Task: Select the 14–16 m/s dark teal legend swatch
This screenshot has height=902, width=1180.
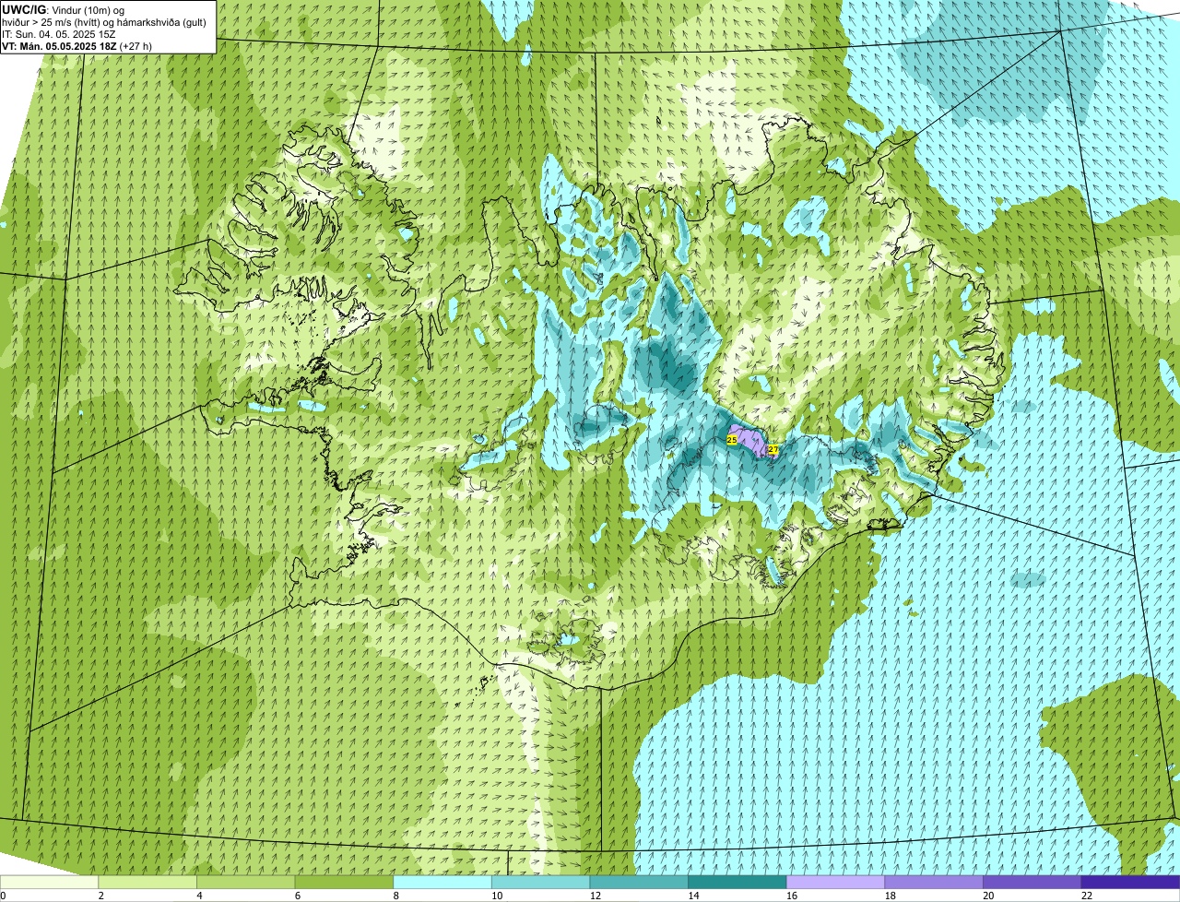Action: tap(737, 882)
